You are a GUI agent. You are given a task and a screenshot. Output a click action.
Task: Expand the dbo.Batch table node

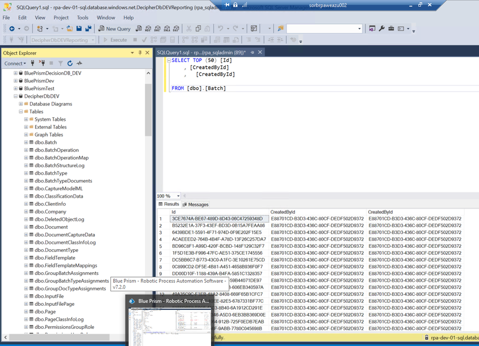[x=26, y=142]
